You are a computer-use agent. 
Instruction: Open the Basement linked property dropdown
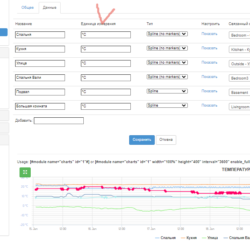240,93
